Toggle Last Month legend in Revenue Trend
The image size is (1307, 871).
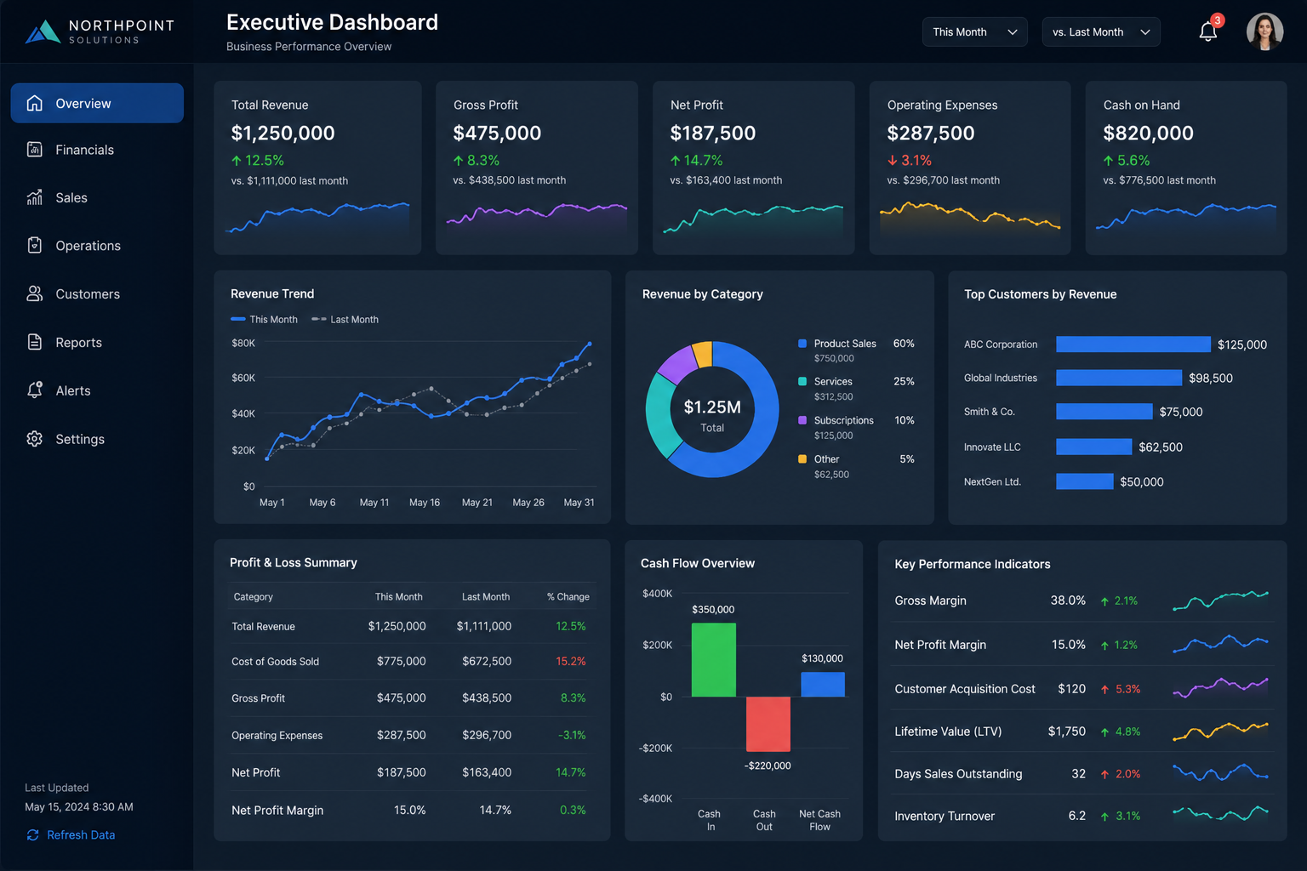point(345,320)
